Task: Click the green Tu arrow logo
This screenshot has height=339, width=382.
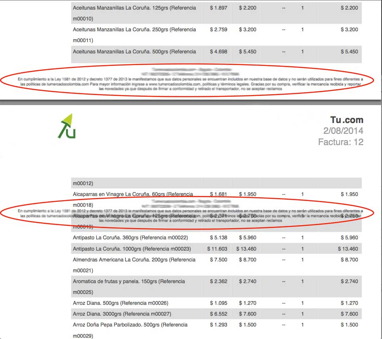Action: 67,126
